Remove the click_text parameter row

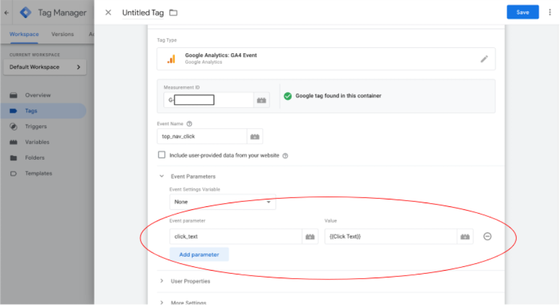[487, 237]
